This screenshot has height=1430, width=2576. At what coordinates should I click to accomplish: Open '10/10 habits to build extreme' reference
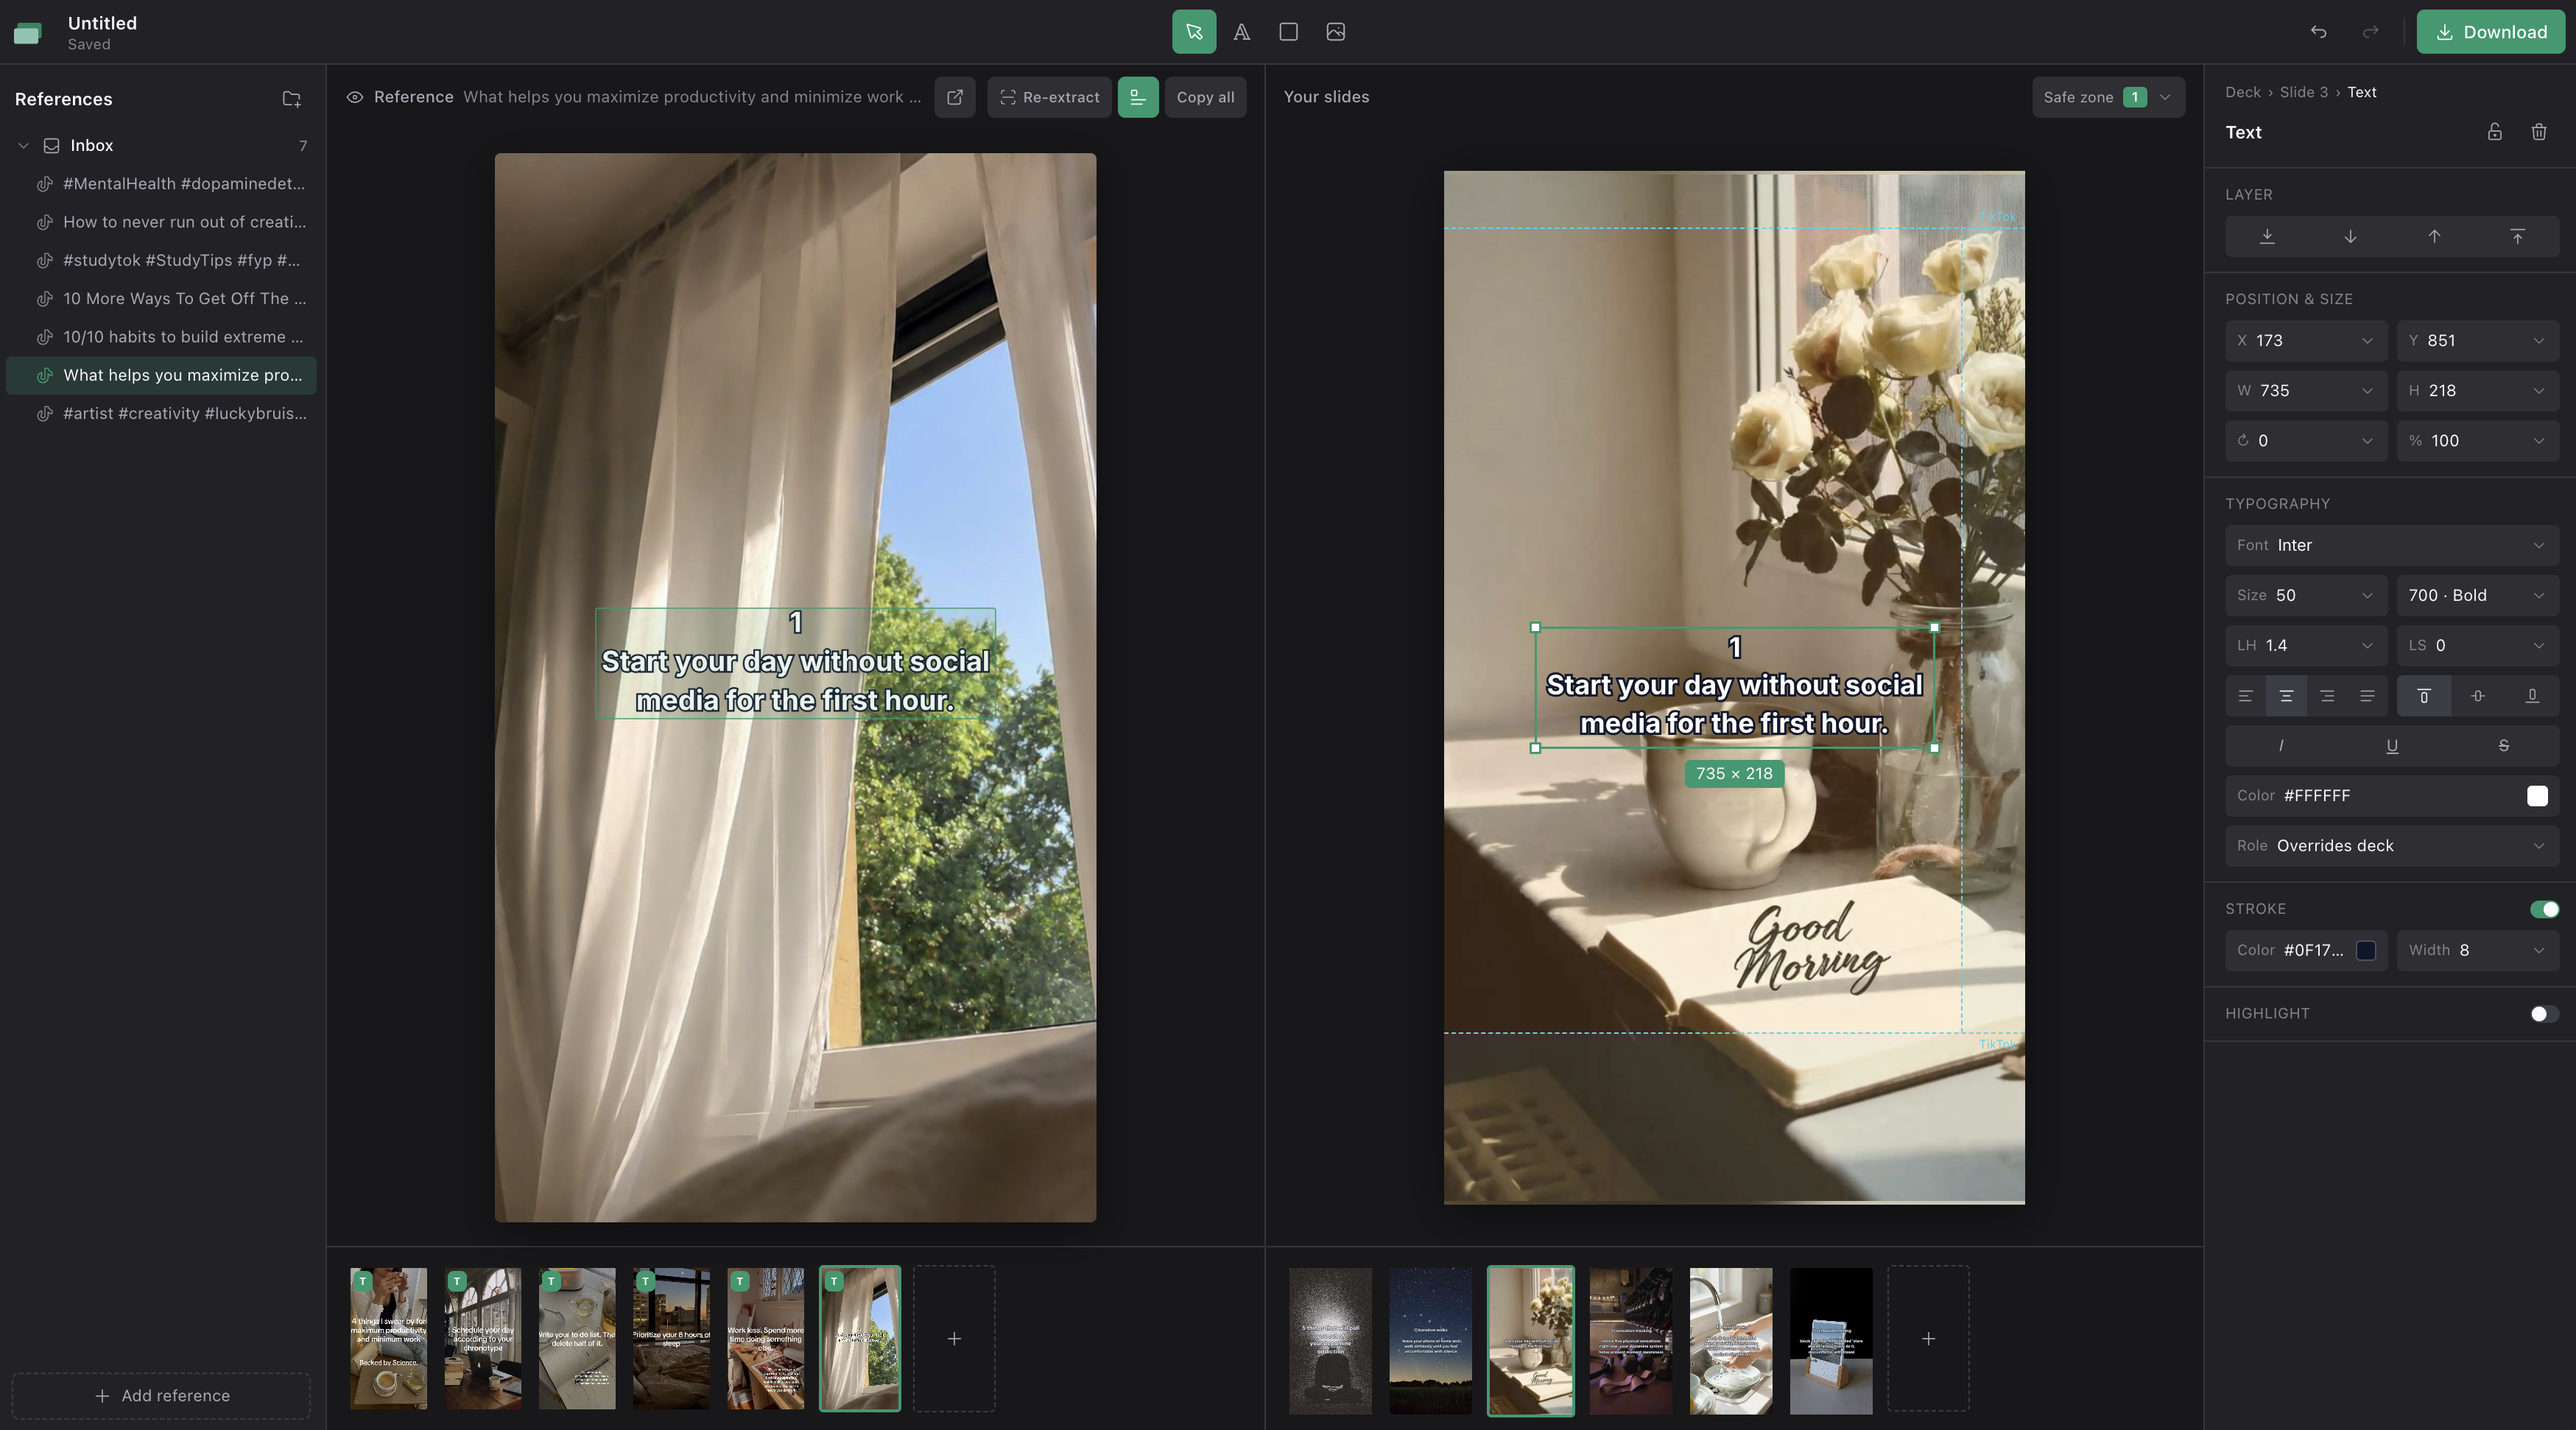161,337
